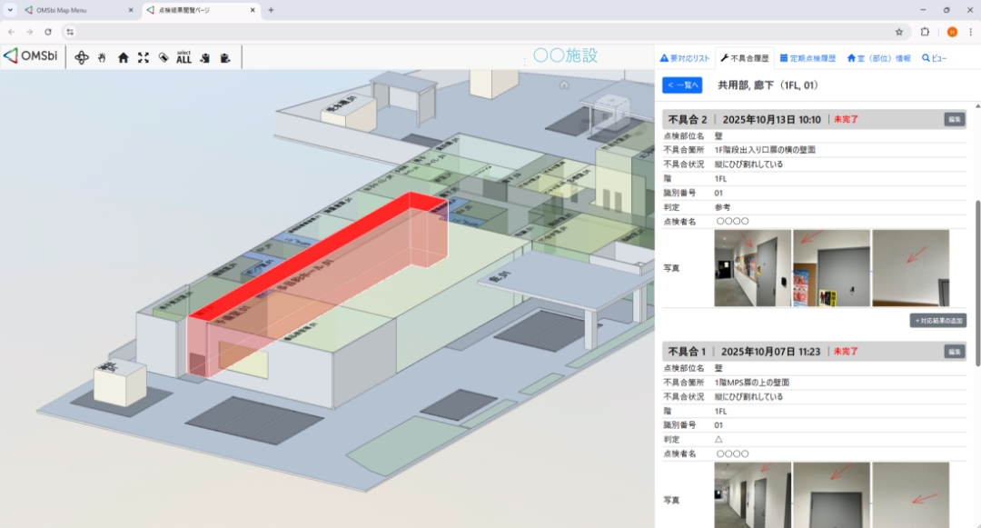Click the tag label icon
This screenshot has width=981, height=528.
tap(163, 57)
